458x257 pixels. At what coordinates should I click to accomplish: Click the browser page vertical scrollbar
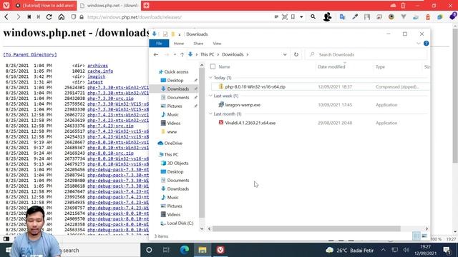pyautogui.click(x=455, y=96)
